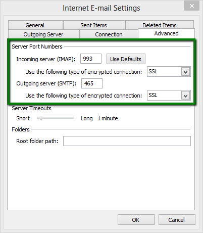Click the Use Defaults button
The image size is (203, 233).
pos(126,59)
